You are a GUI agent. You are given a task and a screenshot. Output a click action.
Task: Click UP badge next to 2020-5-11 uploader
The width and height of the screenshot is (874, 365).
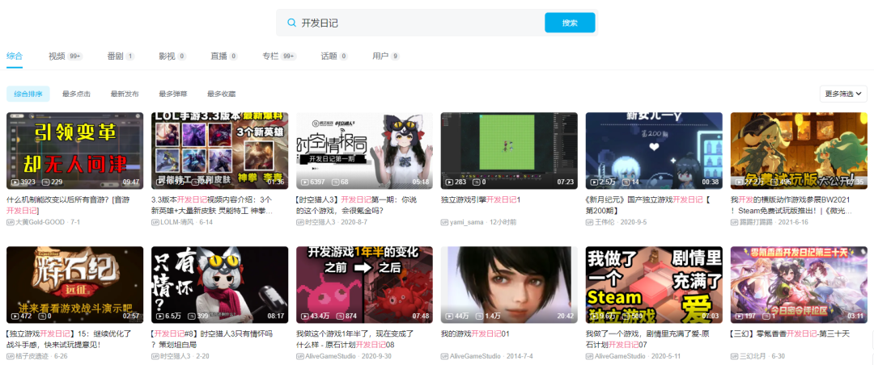[x=590, y=356]
